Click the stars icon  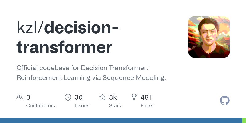coord(102,97)
